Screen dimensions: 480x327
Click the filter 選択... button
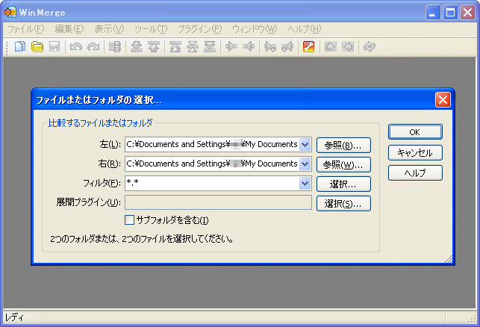[343, 184]
